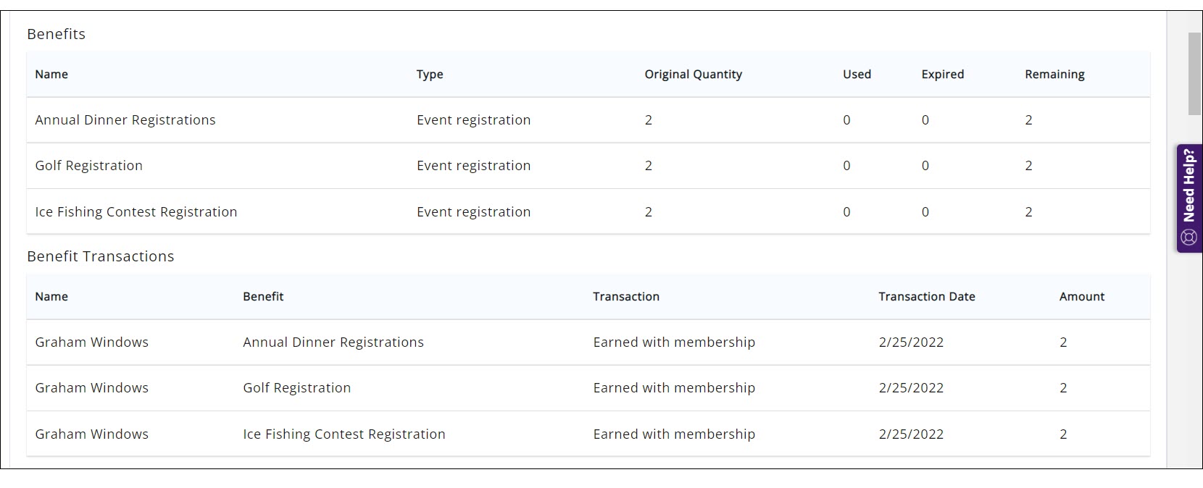Click the Benefit Transactions section heading
Image resolution: width=1203 pixels, height=488 pixels.
click(x=100, y=256)
